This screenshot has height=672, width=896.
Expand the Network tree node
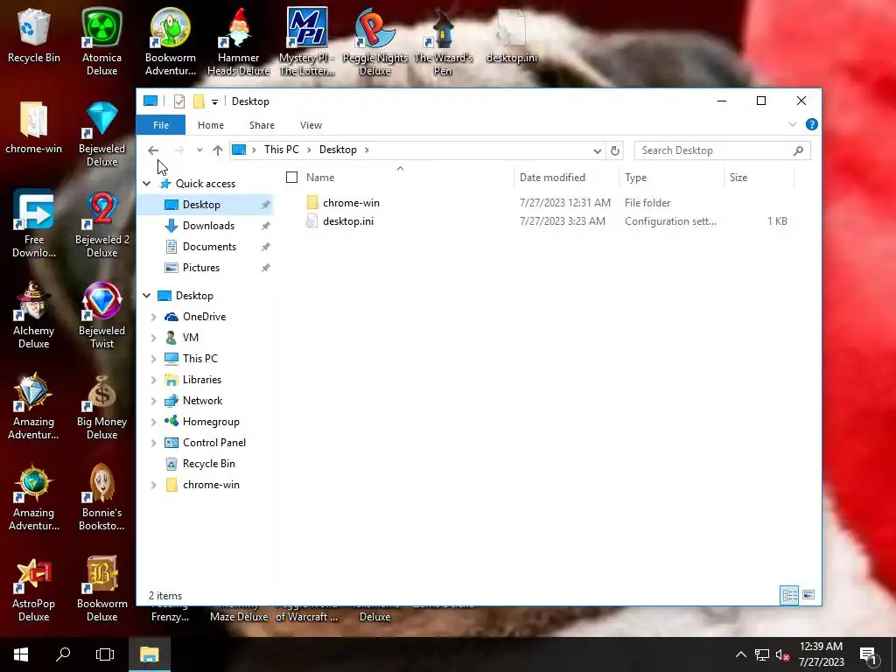pos(153,401)
